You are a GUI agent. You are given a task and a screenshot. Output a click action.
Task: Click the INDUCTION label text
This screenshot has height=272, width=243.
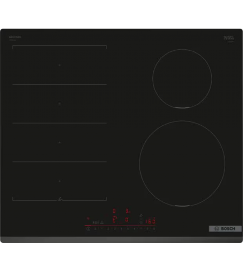(15, 37)
